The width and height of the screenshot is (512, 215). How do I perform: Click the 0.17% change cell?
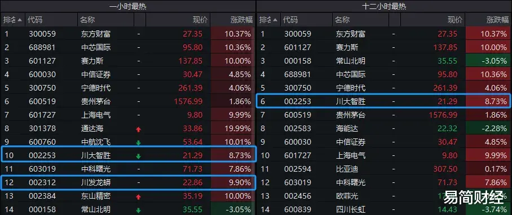pyautogui.click(x=487, y=169)
